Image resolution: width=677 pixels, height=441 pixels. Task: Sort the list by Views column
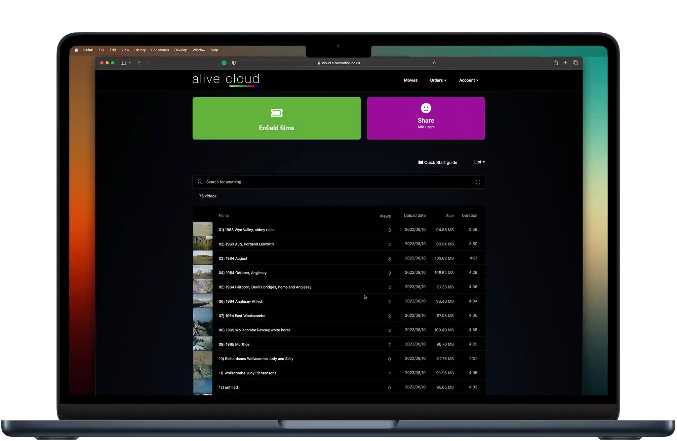pyautogui.click(x=385, y=216)
